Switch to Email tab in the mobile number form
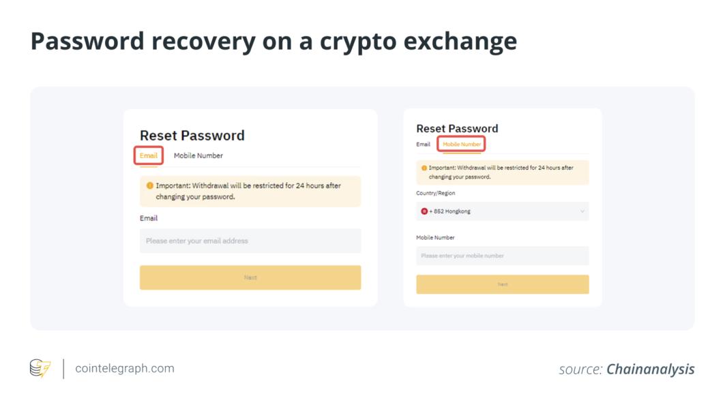725x409 pixels. (x=424, y=145)
